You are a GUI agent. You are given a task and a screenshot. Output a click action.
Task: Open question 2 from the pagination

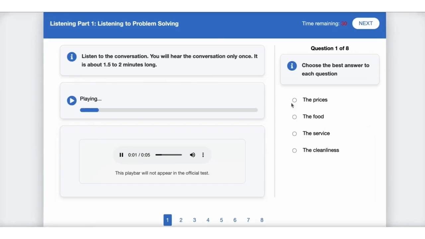pos(181,220)
